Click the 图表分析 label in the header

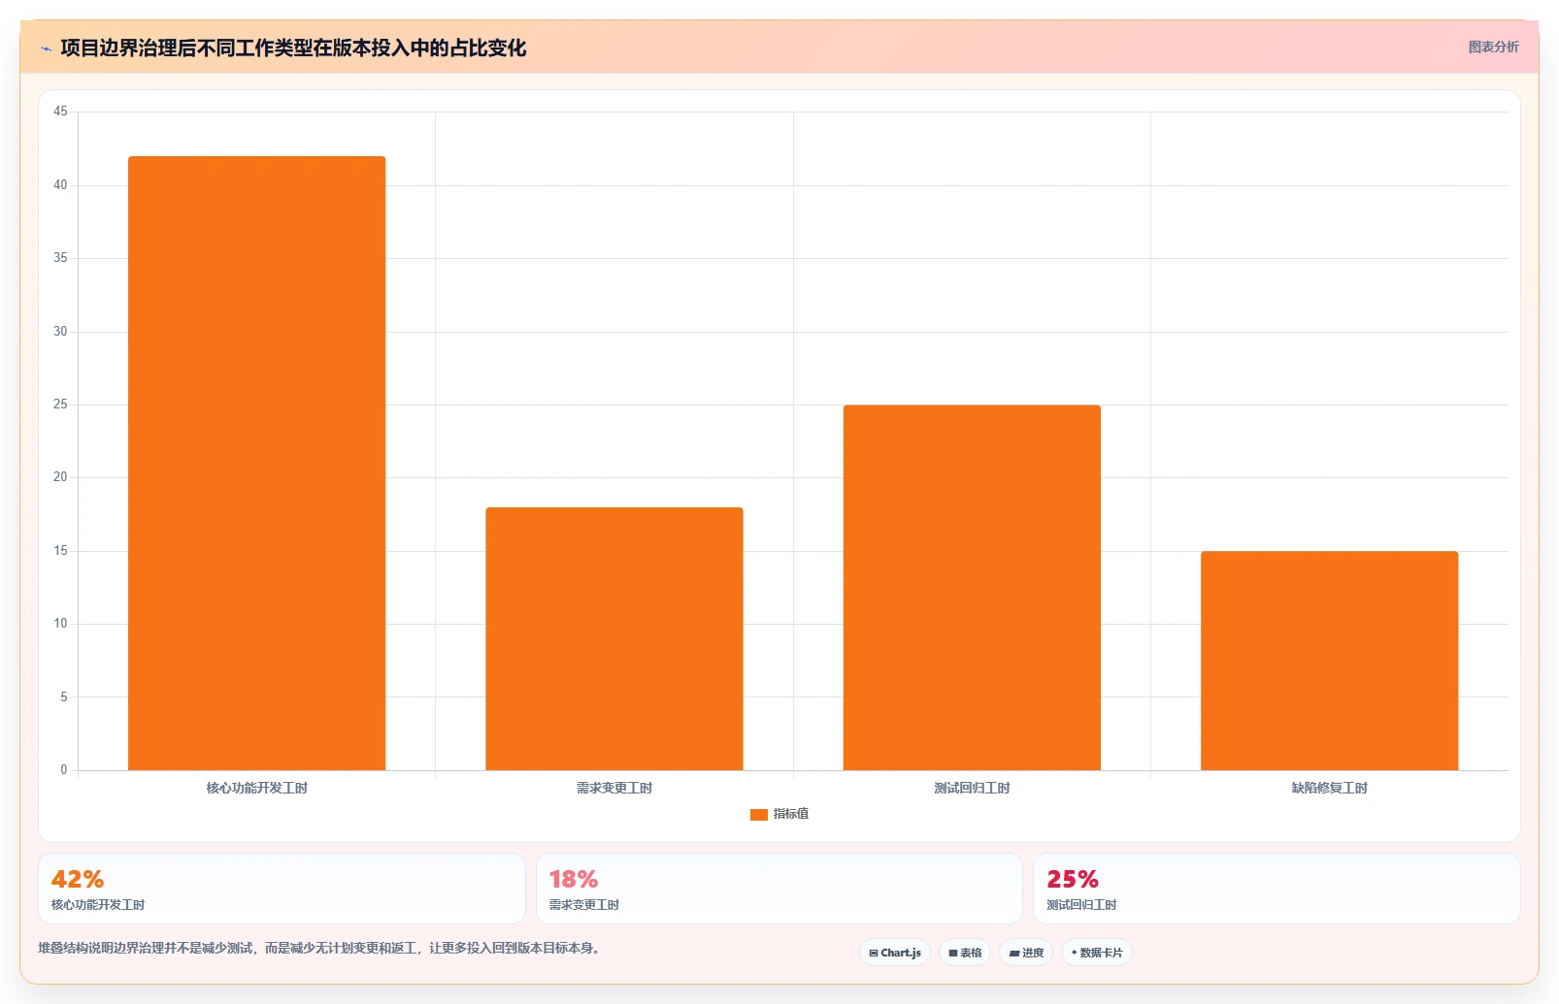point(1493,47)
